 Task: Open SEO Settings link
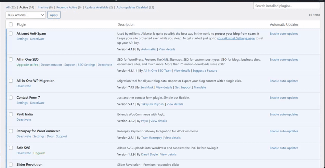point(86,65)
